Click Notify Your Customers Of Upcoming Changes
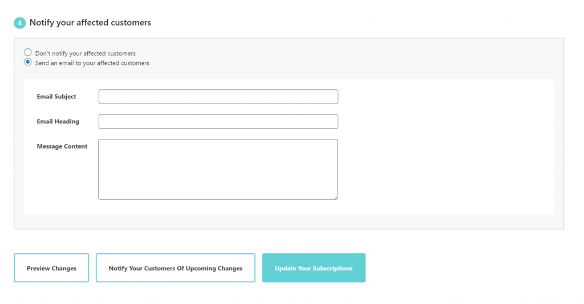This screenshot has height=304, width=584. pos(176,268)
